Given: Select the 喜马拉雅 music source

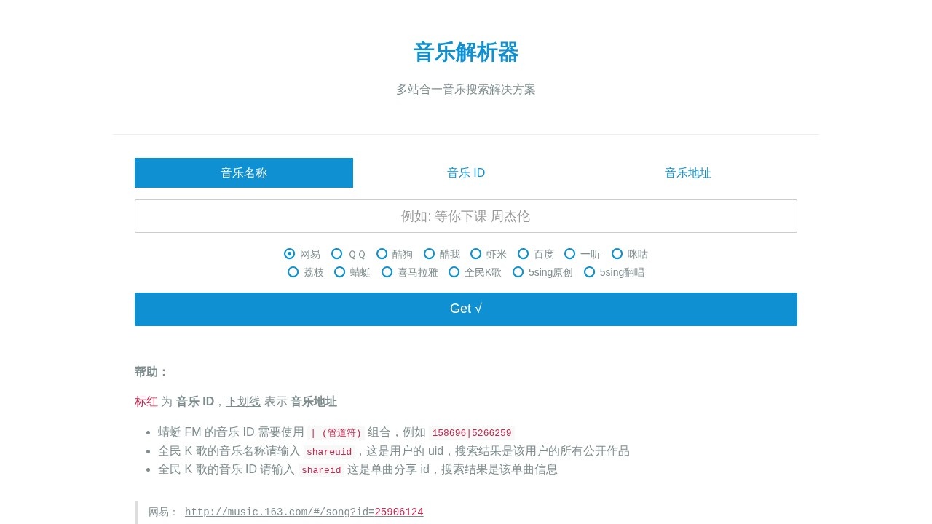Looking at the screenshot, I should click(x=387, y=272).
